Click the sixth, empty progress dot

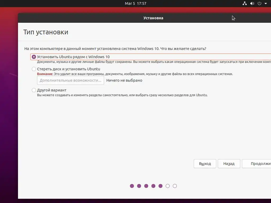(x=168, y=186)
